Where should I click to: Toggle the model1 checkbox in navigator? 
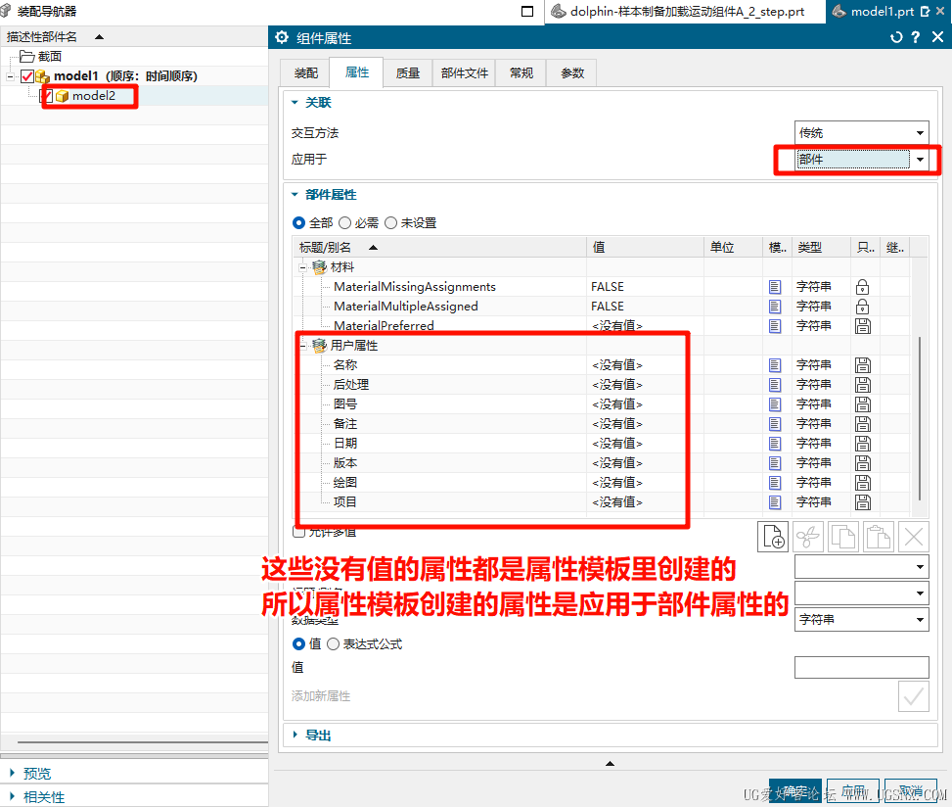(27, 76)
